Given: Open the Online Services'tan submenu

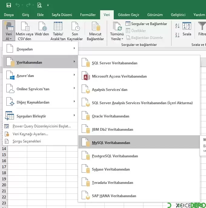Looking at the screenshot, I should (41, 88).
